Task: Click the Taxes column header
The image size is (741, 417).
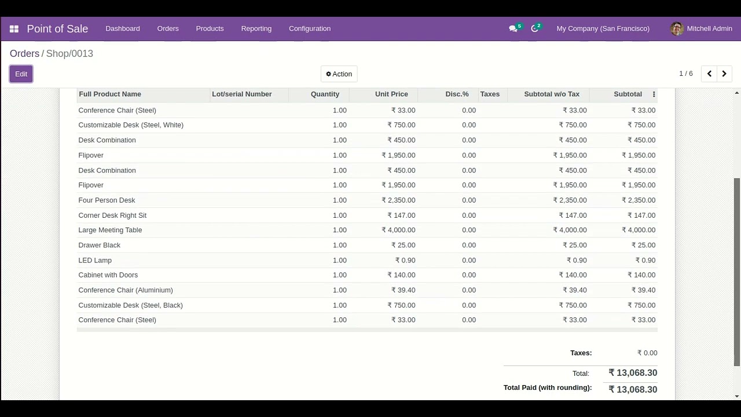Action: [x=492, y=94]
